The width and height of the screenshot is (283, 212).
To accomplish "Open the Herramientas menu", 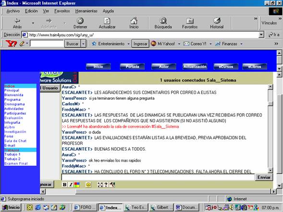I will tap(86, 11).
